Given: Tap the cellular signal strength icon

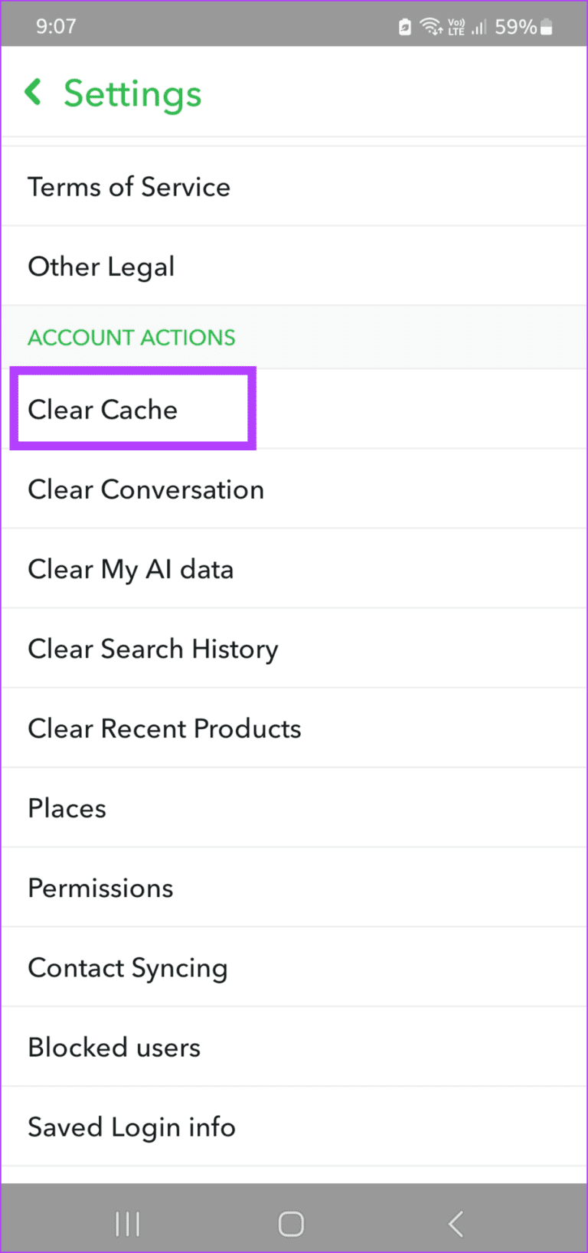Looking at the screenshot, I should tap(481, 26).
